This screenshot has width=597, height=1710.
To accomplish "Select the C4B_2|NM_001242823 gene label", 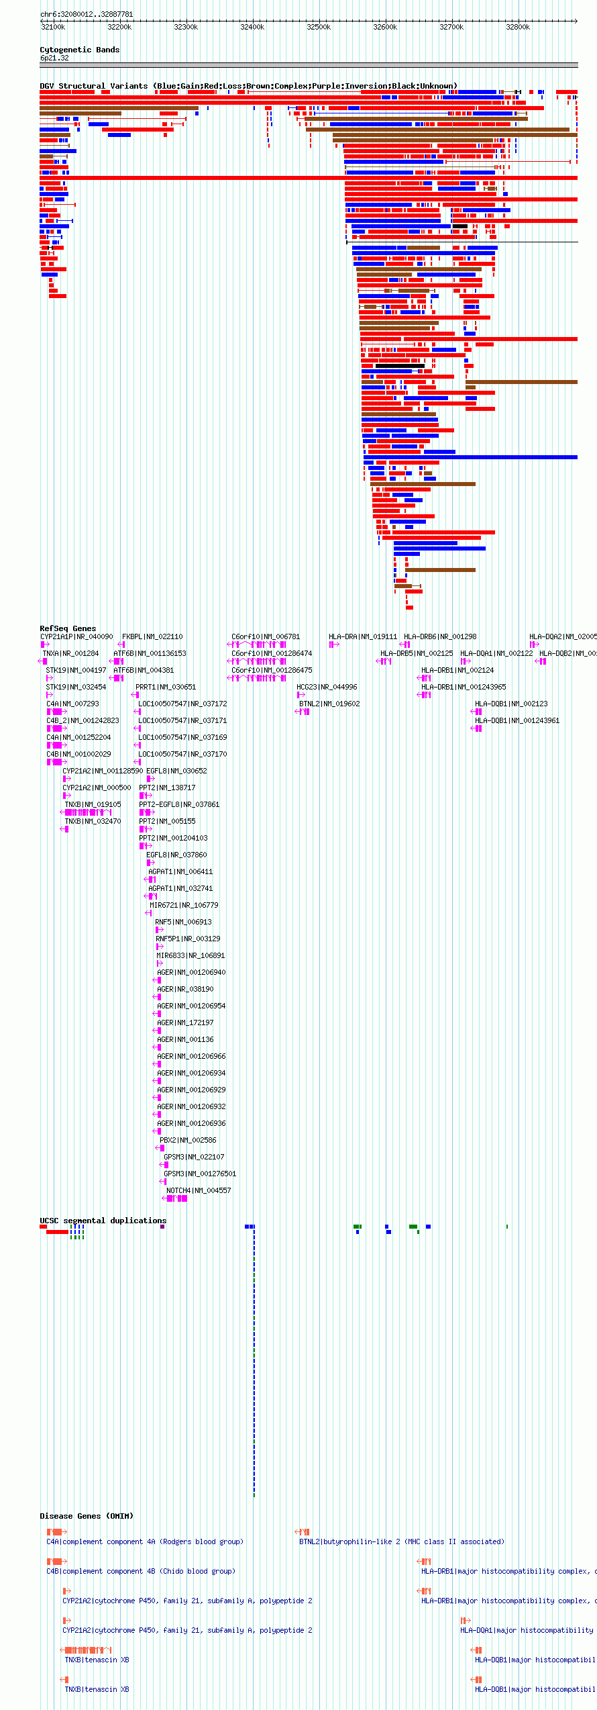I will click(83, 720).
